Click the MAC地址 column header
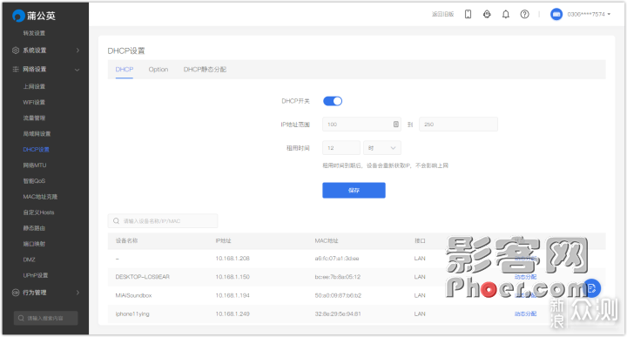Screen dimensions: 627x337 327,241
